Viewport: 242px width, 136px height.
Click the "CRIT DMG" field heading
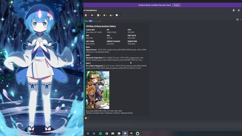90,41
